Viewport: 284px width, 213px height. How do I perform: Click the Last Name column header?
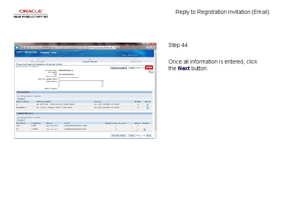pyautogui.click(x=36, y=123)
